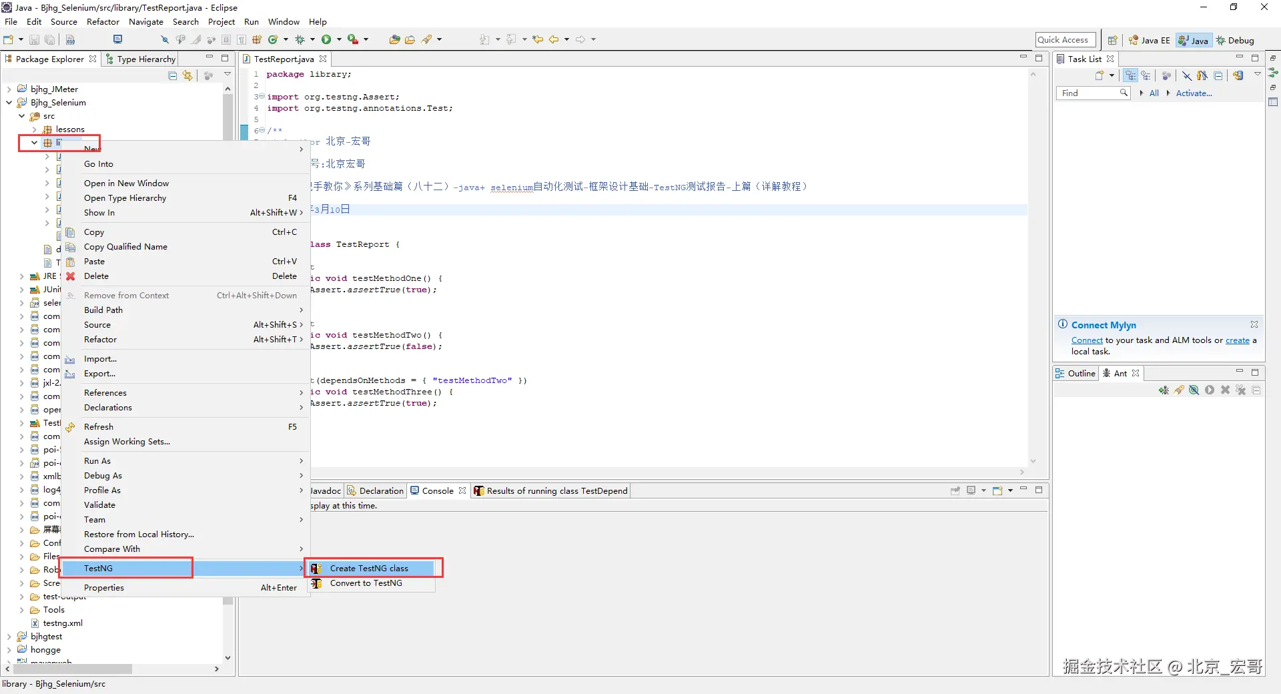Open the Debug button dropdown arrow

pos(312,40)
